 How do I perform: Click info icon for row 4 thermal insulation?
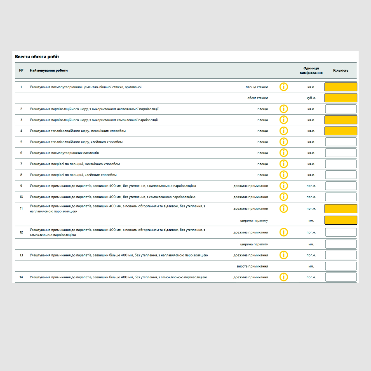(x=284, y=131)
